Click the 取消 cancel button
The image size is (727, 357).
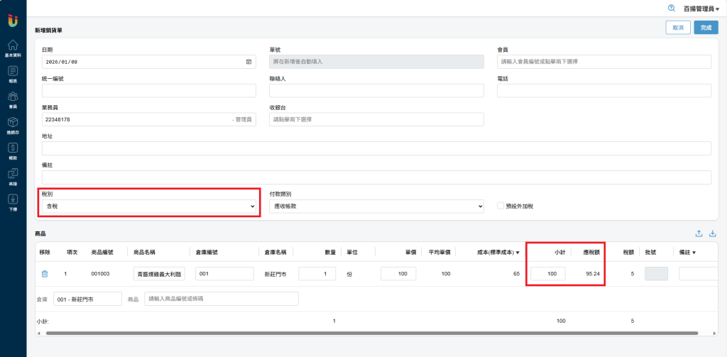click(677, 28)
